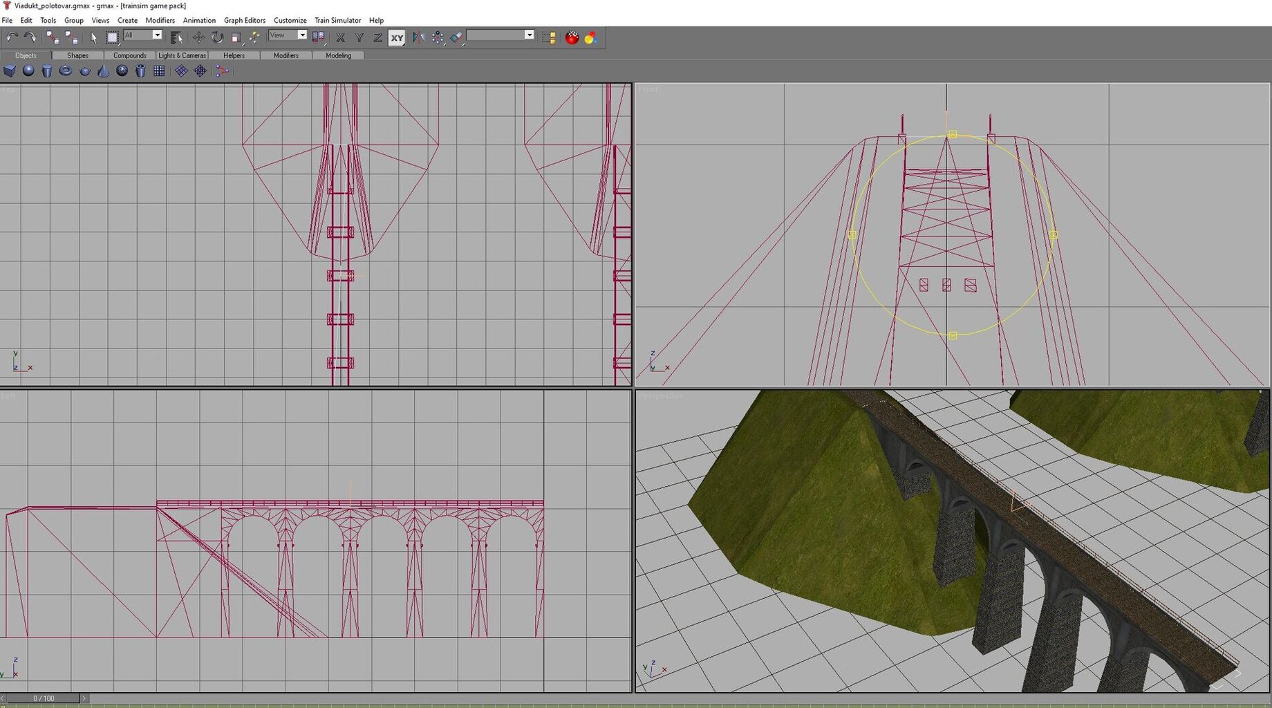This screenshot has height=708, width=1272.
Task: Select the Move transform tool
Action: coord(198,37)
